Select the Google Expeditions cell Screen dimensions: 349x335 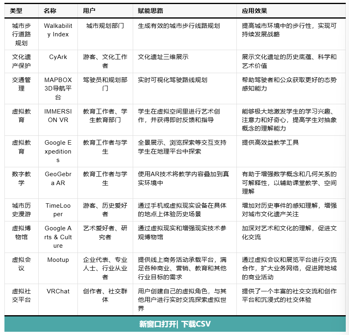pyautogui.click(x=58, y=151)
